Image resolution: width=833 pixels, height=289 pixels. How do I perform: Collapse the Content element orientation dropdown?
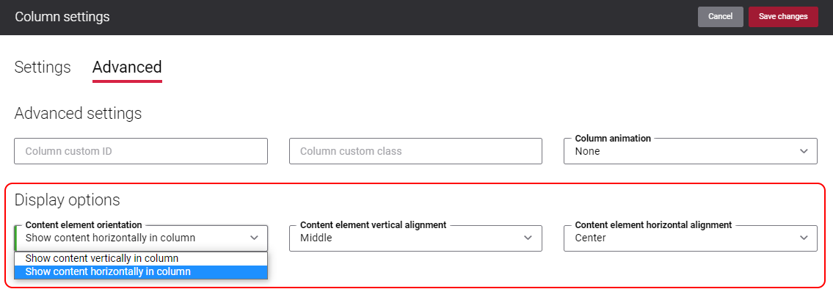pyautogui.click(x=141, y=238)
